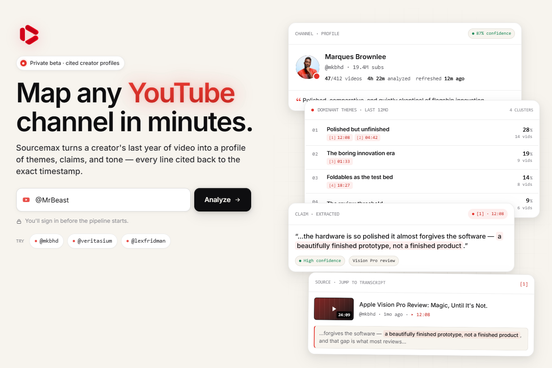Click the red dot icon in Private beta badge

23,63
